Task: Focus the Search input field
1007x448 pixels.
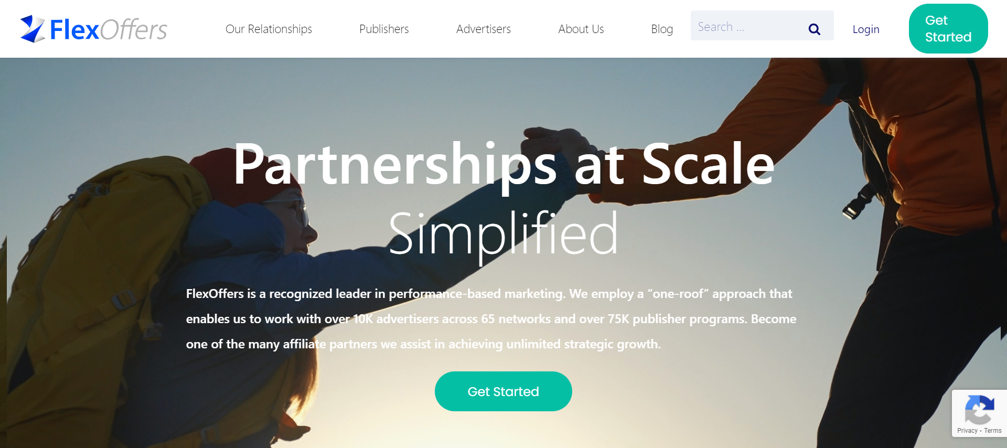Action: pos(747,26)
